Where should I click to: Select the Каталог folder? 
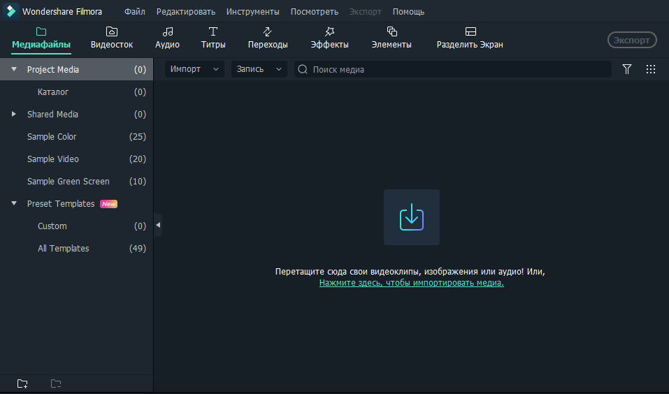76,92
